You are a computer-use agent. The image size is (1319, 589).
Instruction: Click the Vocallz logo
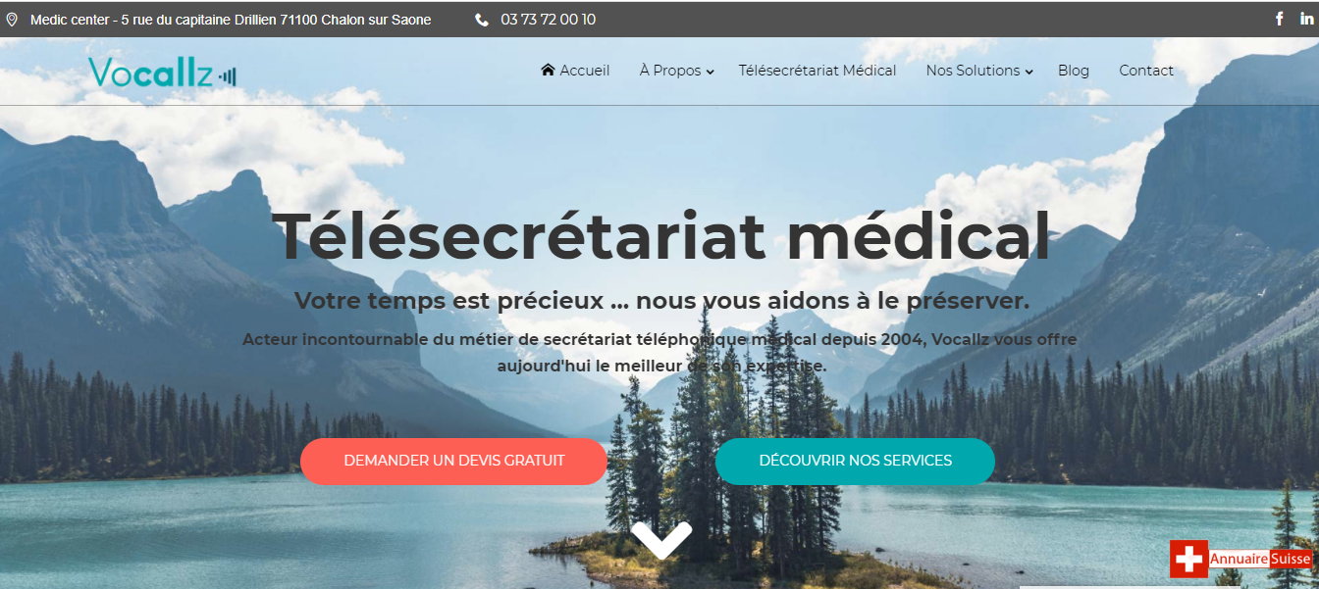[162, 73]
